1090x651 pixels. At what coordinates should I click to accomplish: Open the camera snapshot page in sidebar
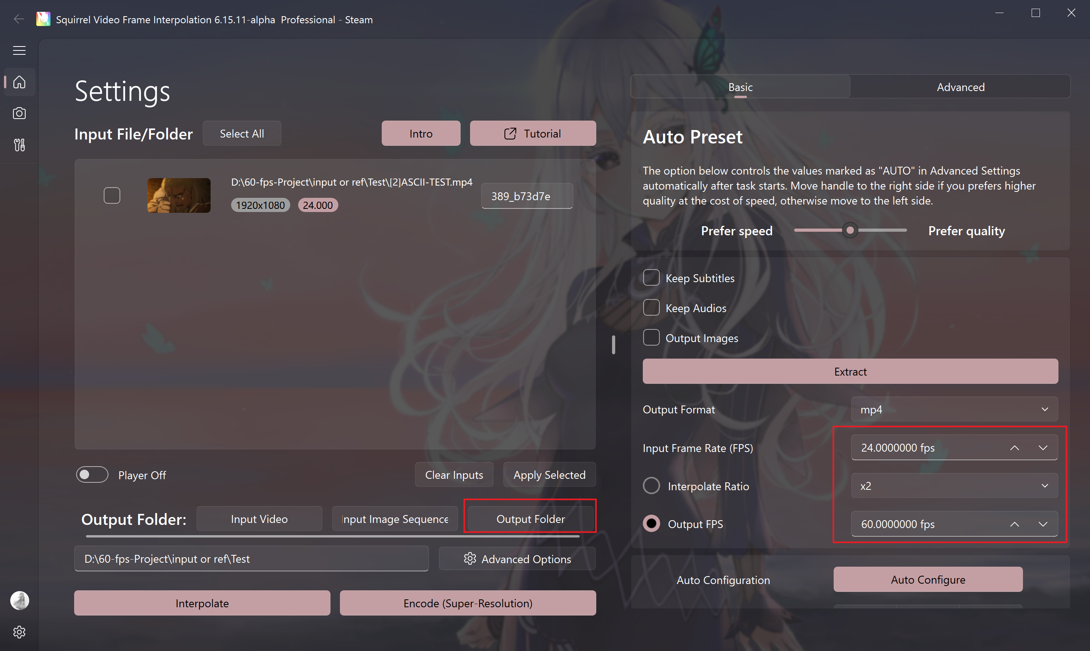coord(19,113)
